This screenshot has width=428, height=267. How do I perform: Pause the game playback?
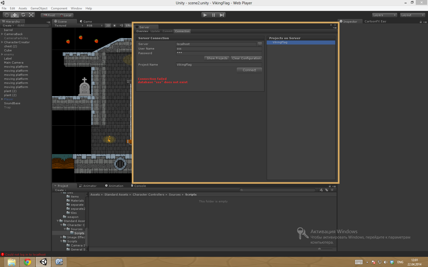coord(213,15)
